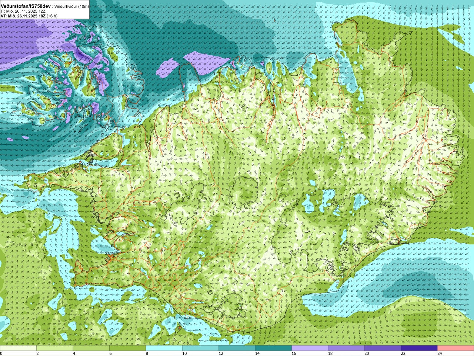Screen dimensions: 474x356
Task: Click the 14–16 dark teal legend swatch
Action: click(273, 348)
